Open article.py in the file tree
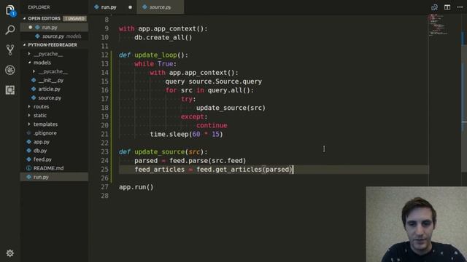Viewport: 467px width, 262px height. 49,89
